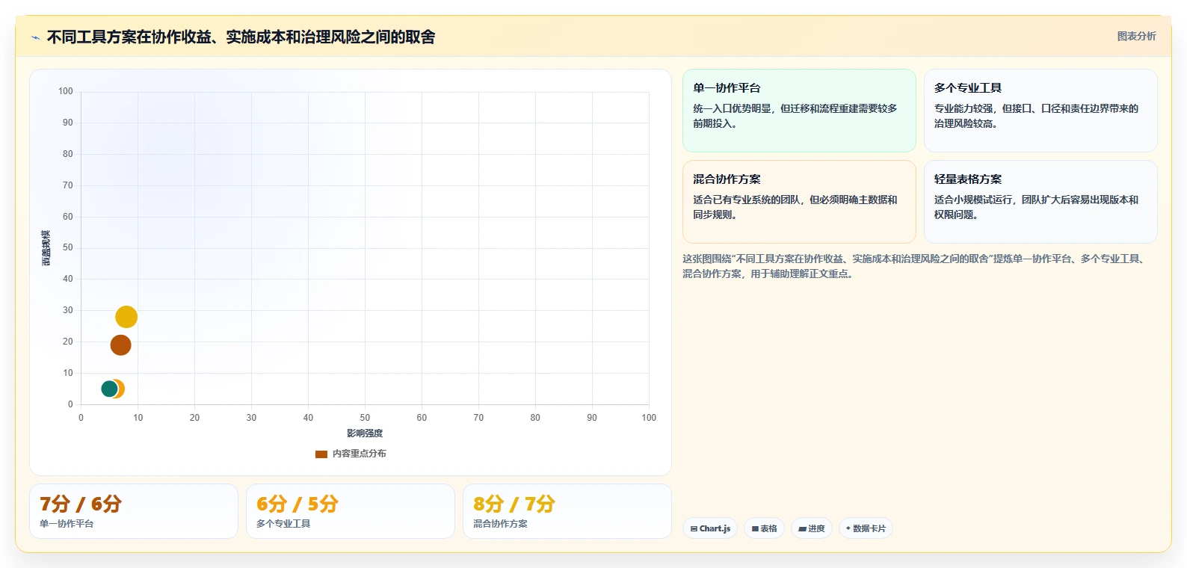Click the 7分 / 6分 score value
1187x568 pixels.
click(x=81, y=504)
